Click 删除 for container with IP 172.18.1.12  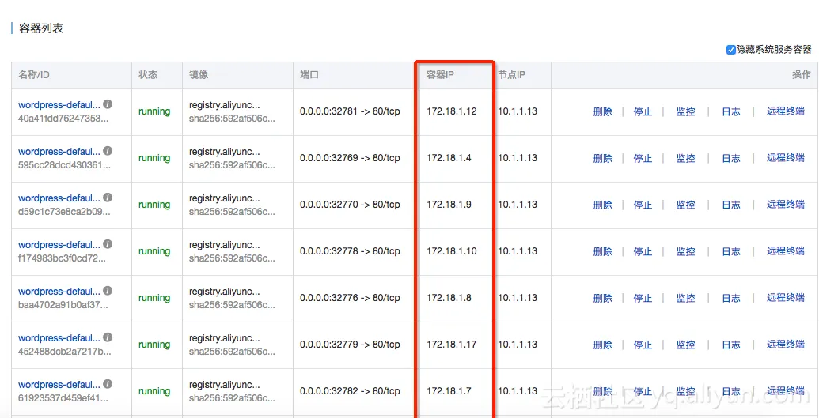603,111
